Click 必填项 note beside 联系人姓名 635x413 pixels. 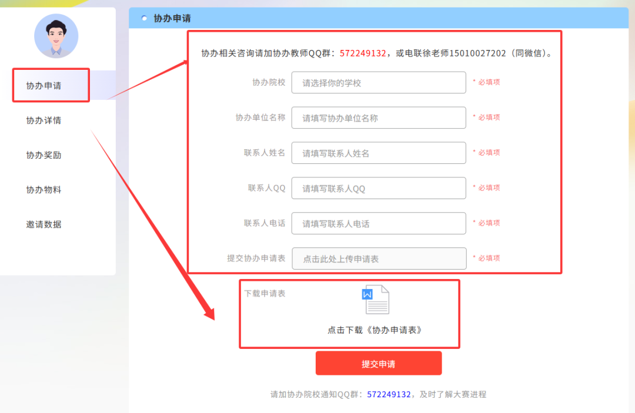tap(487, 153)
